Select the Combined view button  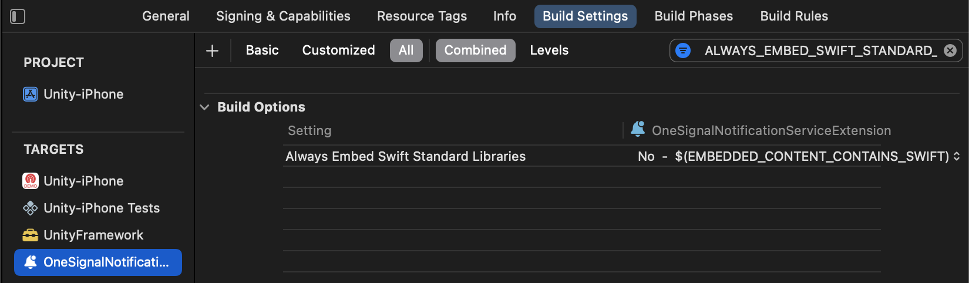475,50
